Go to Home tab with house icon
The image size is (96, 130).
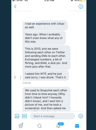pyautogui.click(x=21, y=126)
